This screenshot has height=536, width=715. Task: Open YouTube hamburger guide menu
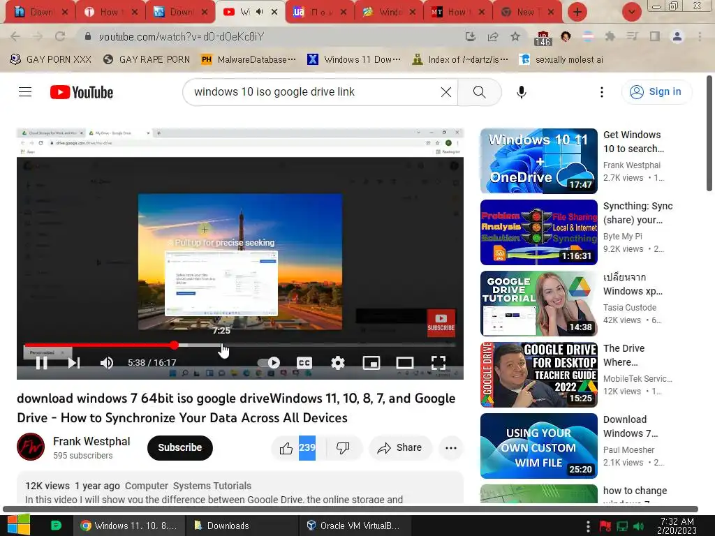click(25, 92)
